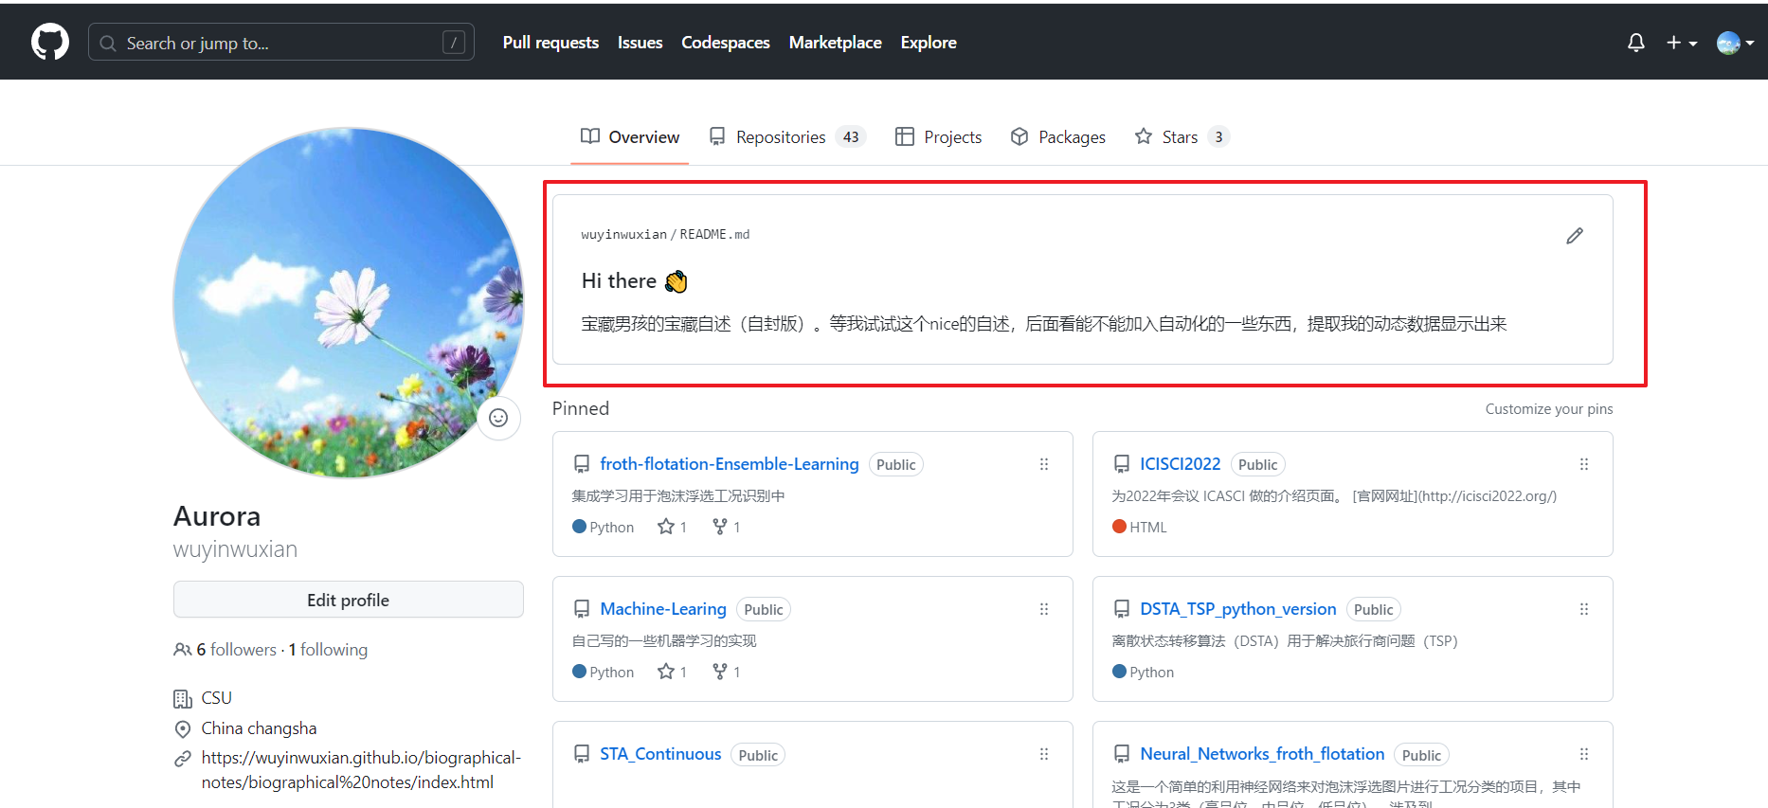Select the Overview tab
This screenshot has width=1768, height=808.
point(630,137)
